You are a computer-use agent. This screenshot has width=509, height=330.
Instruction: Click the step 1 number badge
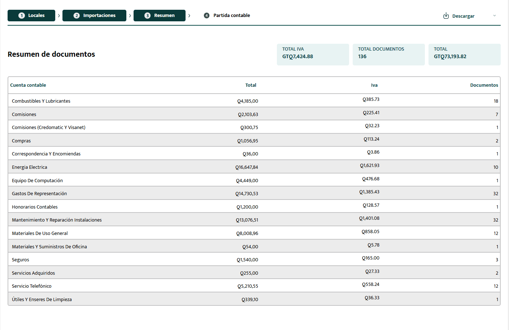click(22, 16)
